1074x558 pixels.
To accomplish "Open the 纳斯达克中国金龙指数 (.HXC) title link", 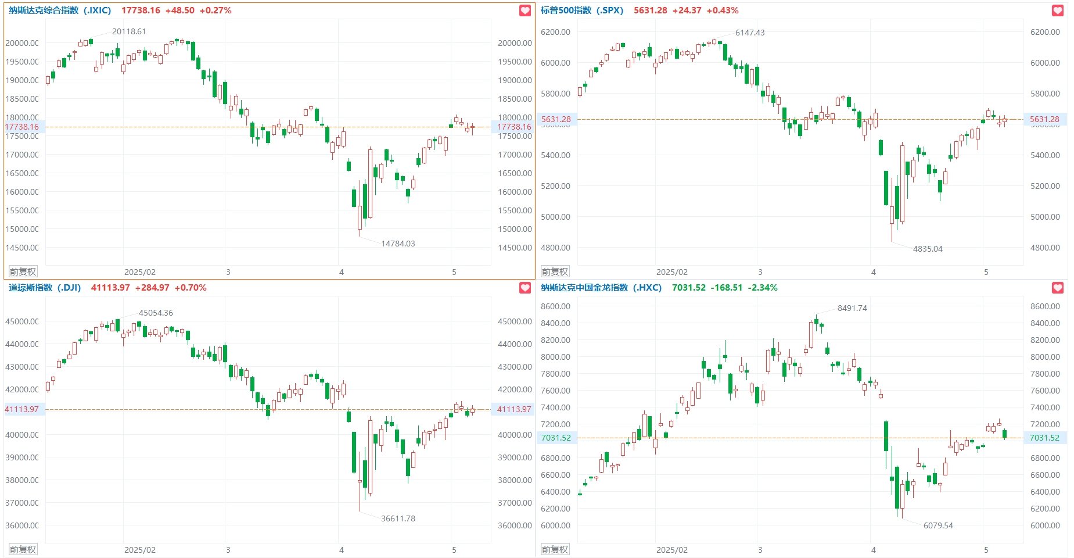I will tap(601, 288).
